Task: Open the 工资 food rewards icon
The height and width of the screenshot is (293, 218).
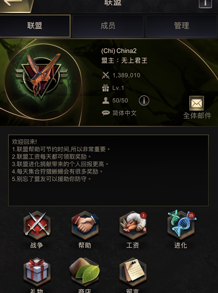Action: tap(133, 225)
